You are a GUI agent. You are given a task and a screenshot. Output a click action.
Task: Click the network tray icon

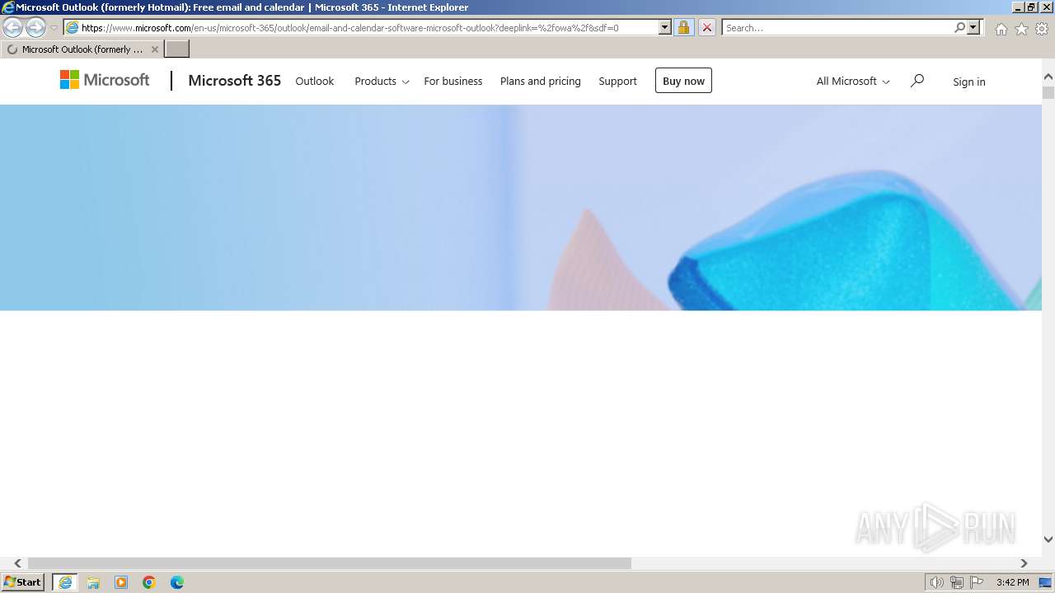coord(957,582)
